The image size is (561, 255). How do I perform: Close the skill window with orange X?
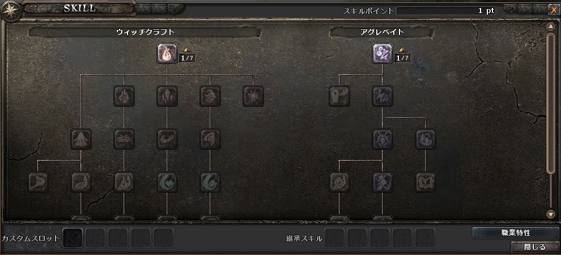click(x=554, y=10)
